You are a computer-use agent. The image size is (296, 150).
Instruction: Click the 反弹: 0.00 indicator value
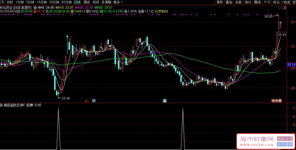[34, 105]
